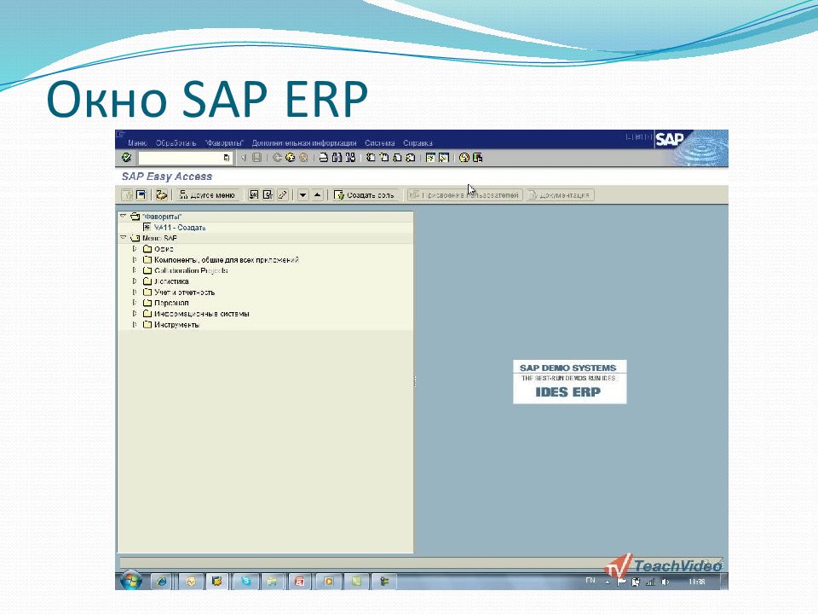Select the Информационные системы tree label

(201, 314)
